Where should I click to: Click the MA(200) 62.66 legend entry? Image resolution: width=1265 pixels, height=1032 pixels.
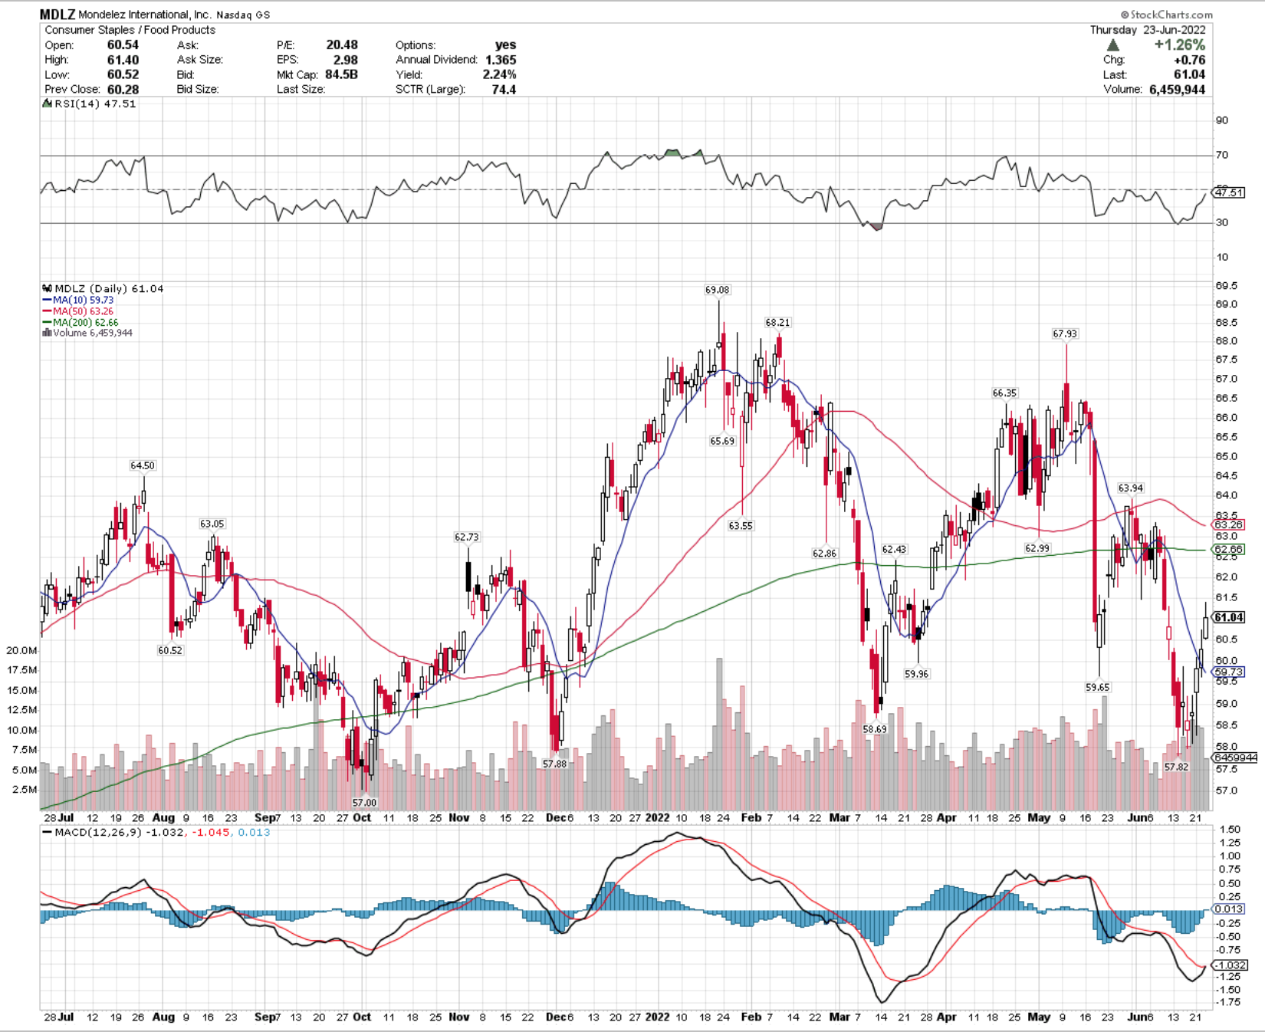click(85, 323)
